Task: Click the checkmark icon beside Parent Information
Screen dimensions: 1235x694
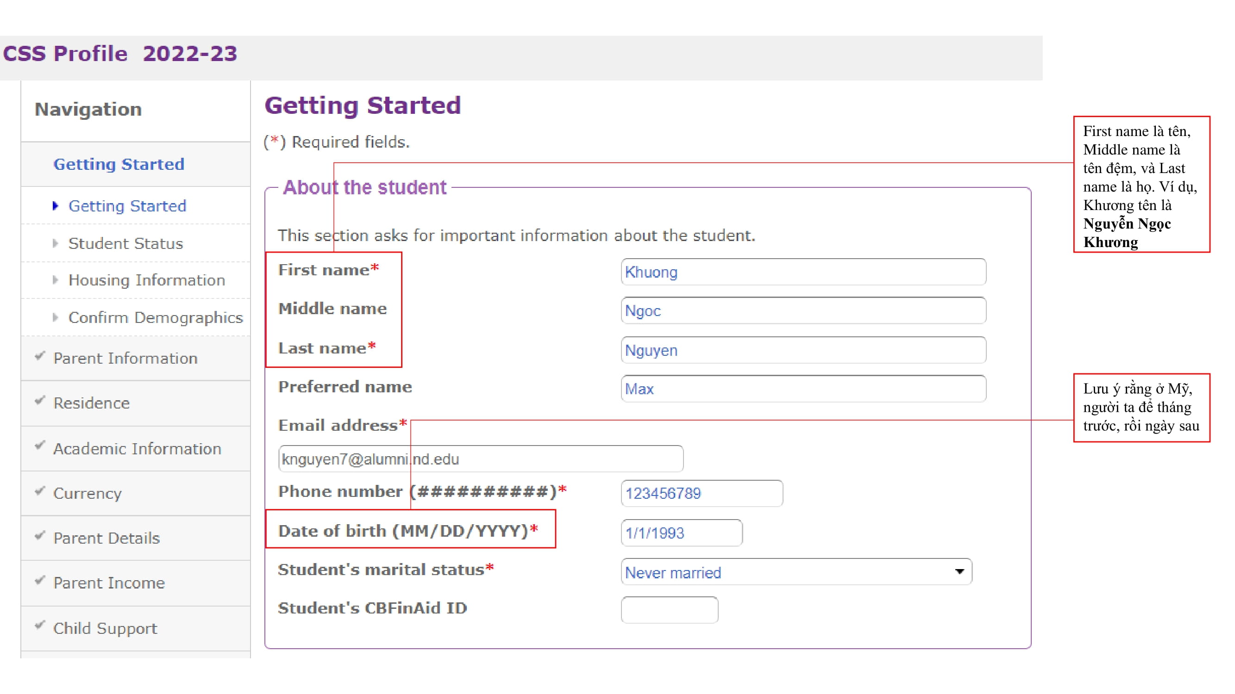Action: [x=40, y=358]
